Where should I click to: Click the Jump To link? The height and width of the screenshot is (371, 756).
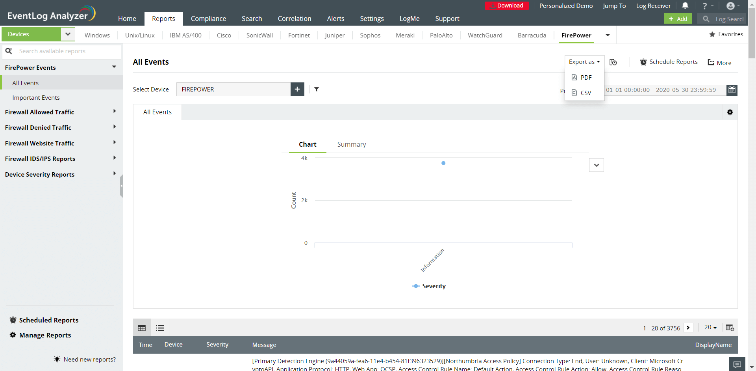tap(614, 6)
